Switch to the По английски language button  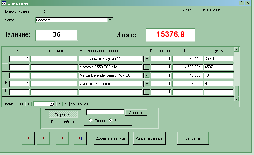click(63, 122)
